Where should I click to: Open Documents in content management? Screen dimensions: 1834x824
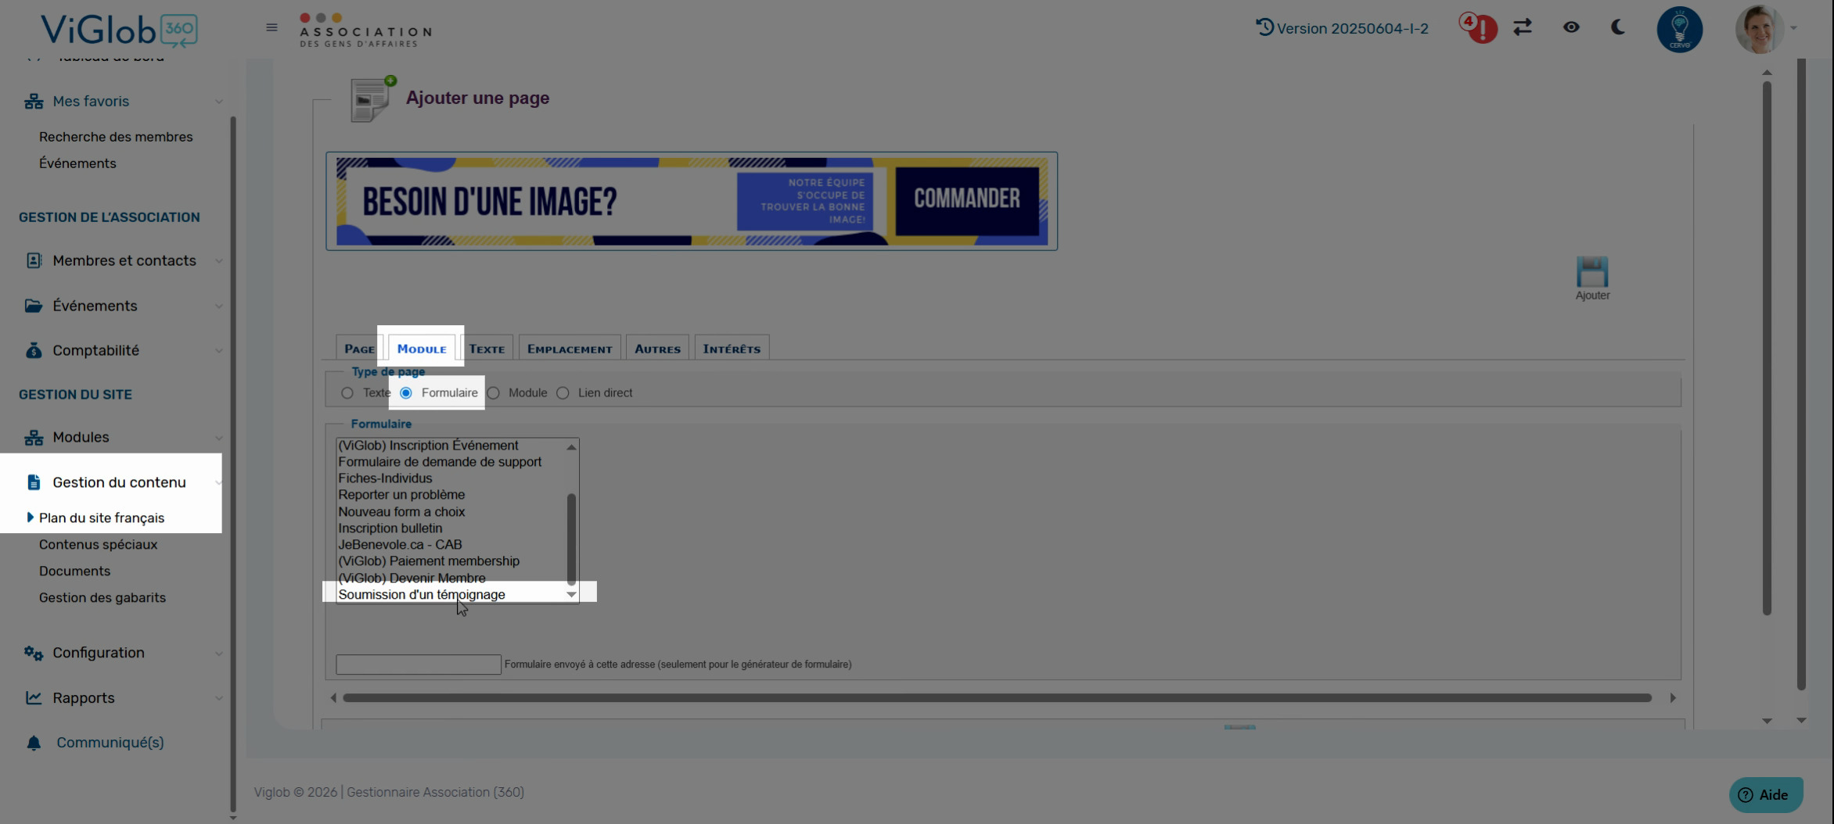tap(74, 571)
